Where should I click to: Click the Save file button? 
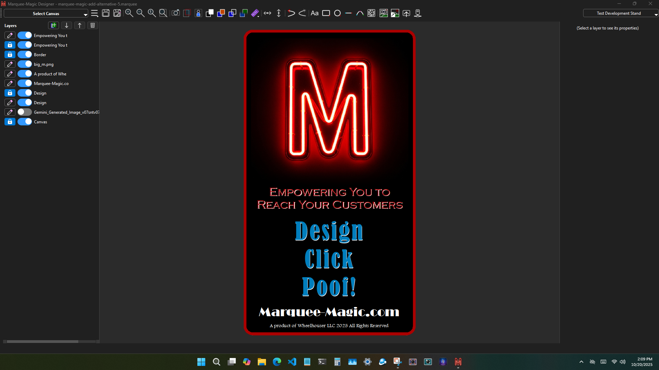106,13
